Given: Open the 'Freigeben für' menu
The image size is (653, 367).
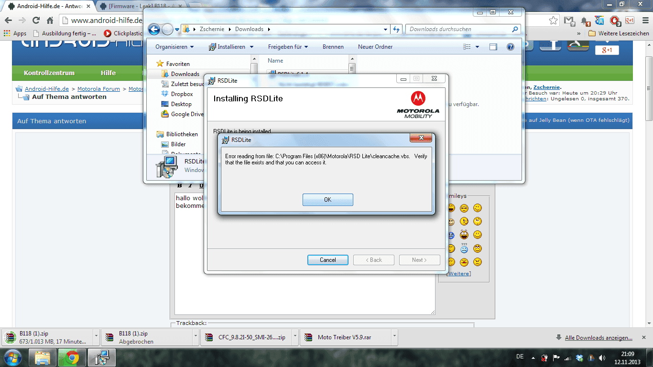Looking at the screenshot, I should (288, 47).
